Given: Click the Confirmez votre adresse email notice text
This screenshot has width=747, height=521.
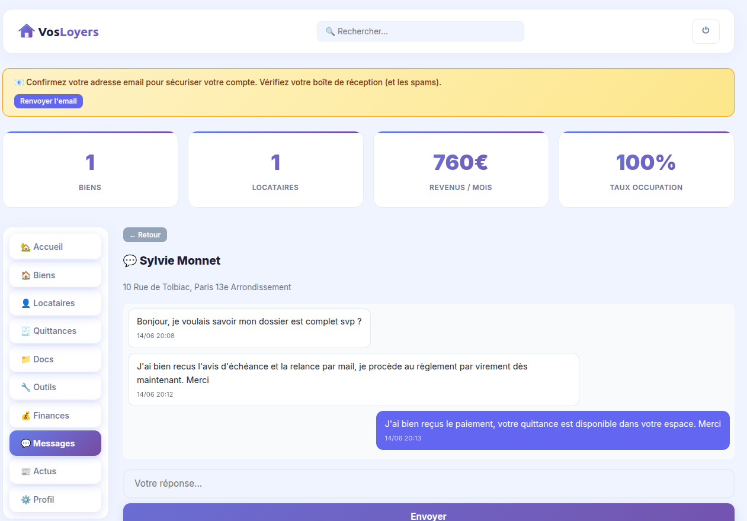Looking at the screenshot, I should [233, 82].
